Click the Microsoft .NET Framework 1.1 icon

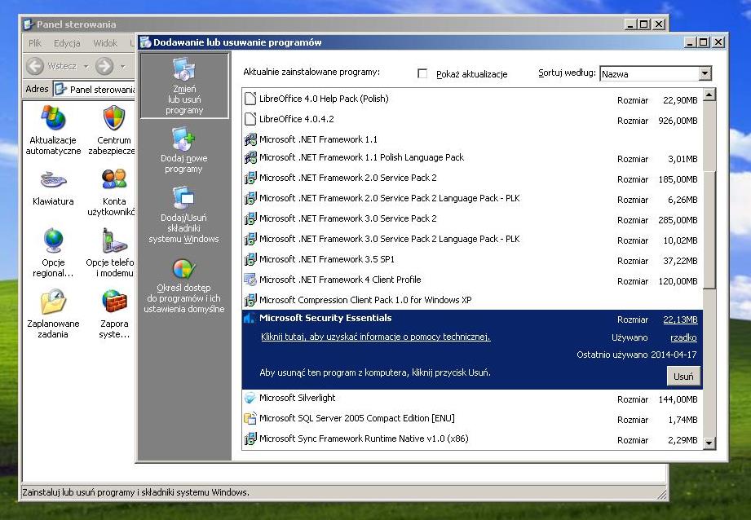point(250,139)
